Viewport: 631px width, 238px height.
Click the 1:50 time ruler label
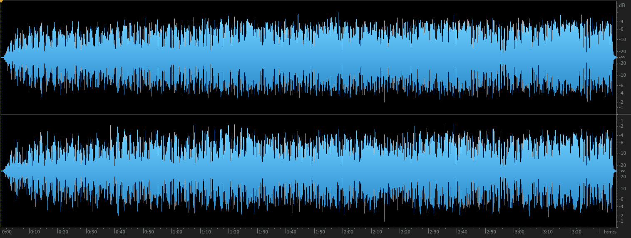(x=320, y=232)
